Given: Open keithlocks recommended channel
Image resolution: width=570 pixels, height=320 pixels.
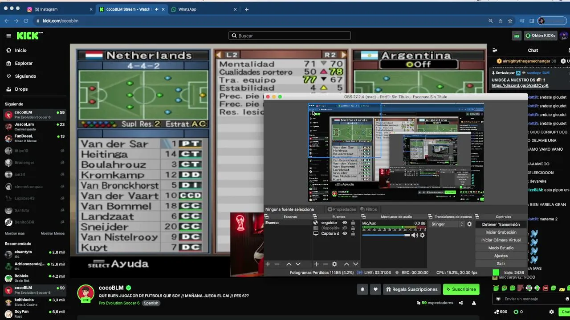Looking at the screenshot, I should (35, 302).
